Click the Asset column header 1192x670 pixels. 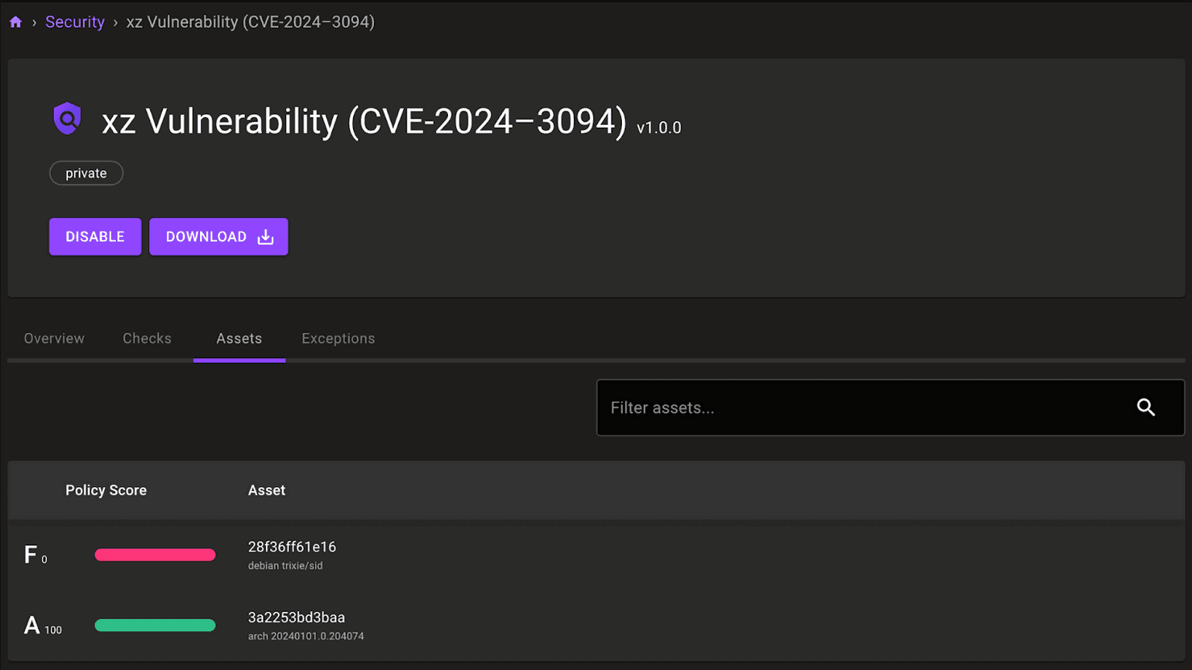267,489
